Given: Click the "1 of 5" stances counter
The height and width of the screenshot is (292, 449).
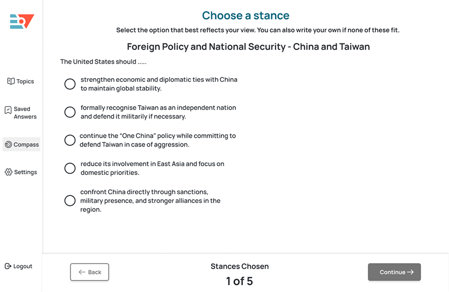Looking at the screenshot, I should point(240,281).
